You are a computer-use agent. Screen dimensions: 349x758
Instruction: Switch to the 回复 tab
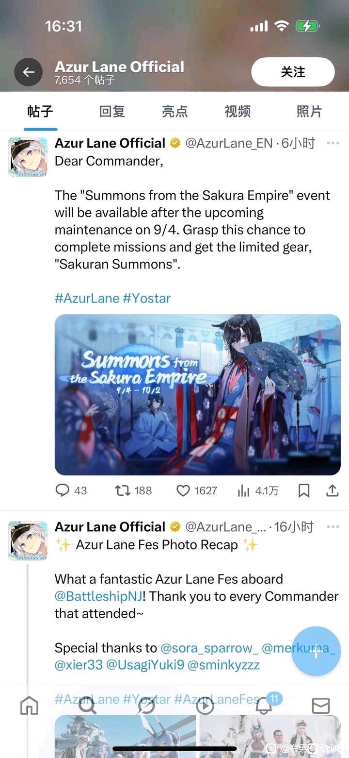[x=112, y=112]
